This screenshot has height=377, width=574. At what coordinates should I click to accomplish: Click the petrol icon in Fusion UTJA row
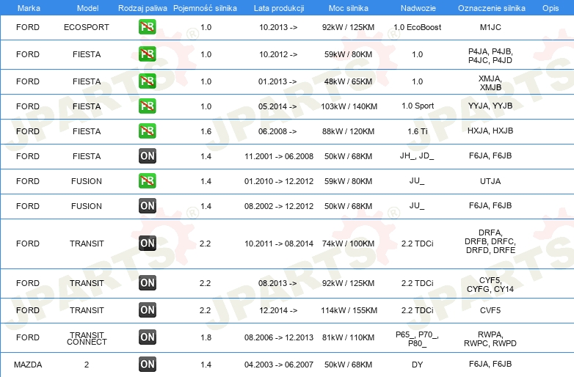(147, 180)
